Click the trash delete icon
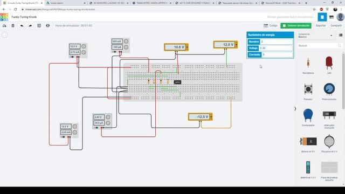This screenshot has height=194, width=345. point(13,26)
